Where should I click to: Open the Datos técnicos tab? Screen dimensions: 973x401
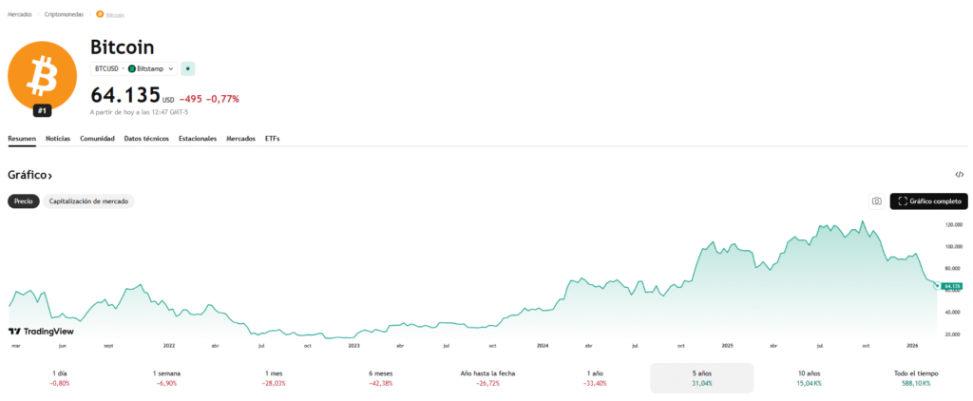pyautogui.click(x=146, y=139)
